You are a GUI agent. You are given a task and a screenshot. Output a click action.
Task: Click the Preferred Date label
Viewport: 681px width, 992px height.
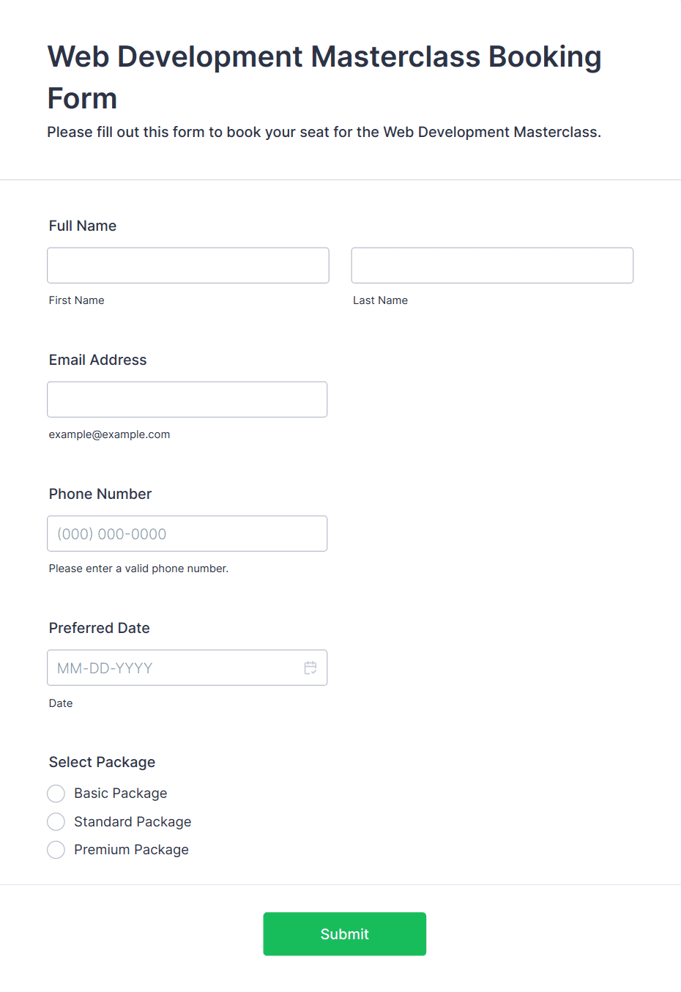coord(100,628)
